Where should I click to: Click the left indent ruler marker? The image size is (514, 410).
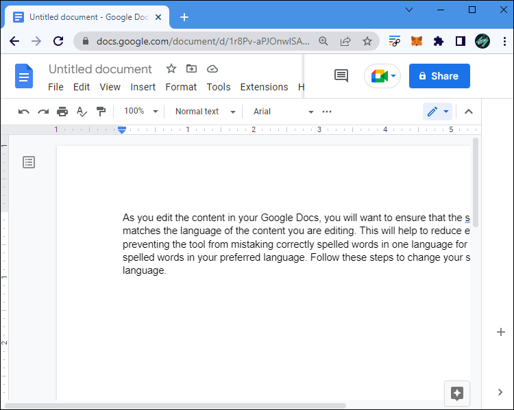[122, 130]
